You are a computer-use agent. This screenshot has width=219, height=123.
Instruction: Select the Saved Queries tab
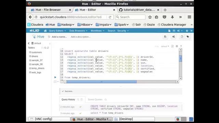95,99
